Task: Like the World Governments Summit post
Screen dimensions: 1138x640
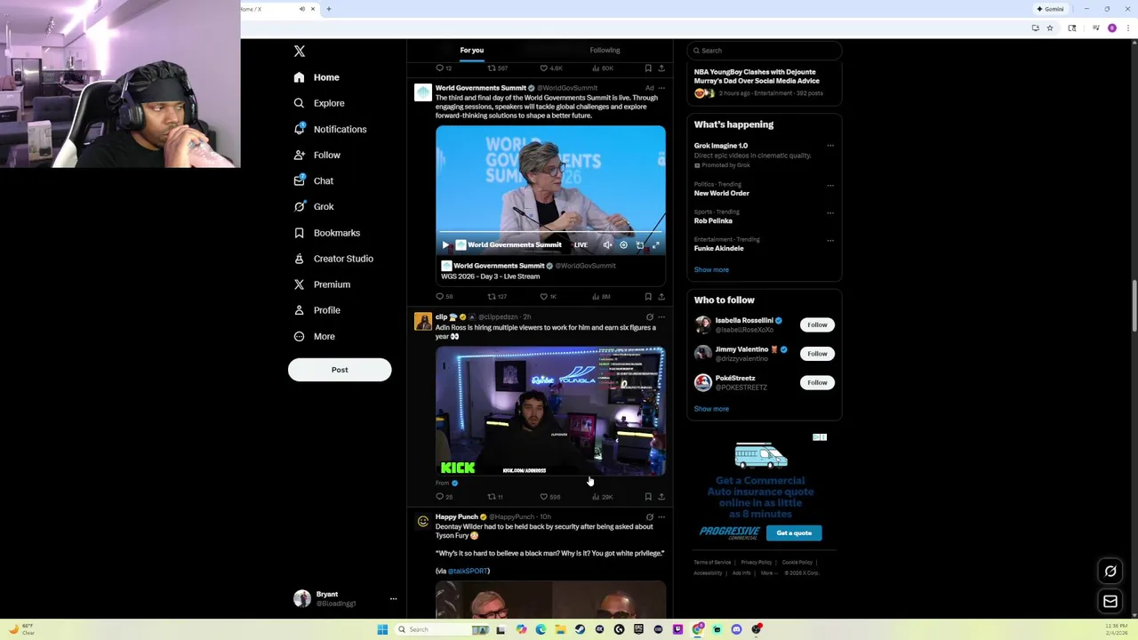Action: click(548, 296)
